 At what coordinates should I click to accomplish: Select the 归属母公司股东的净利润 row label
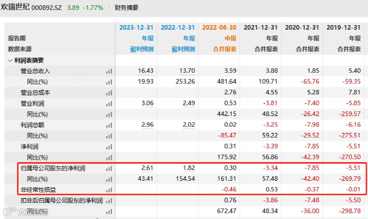pos(53,168)
